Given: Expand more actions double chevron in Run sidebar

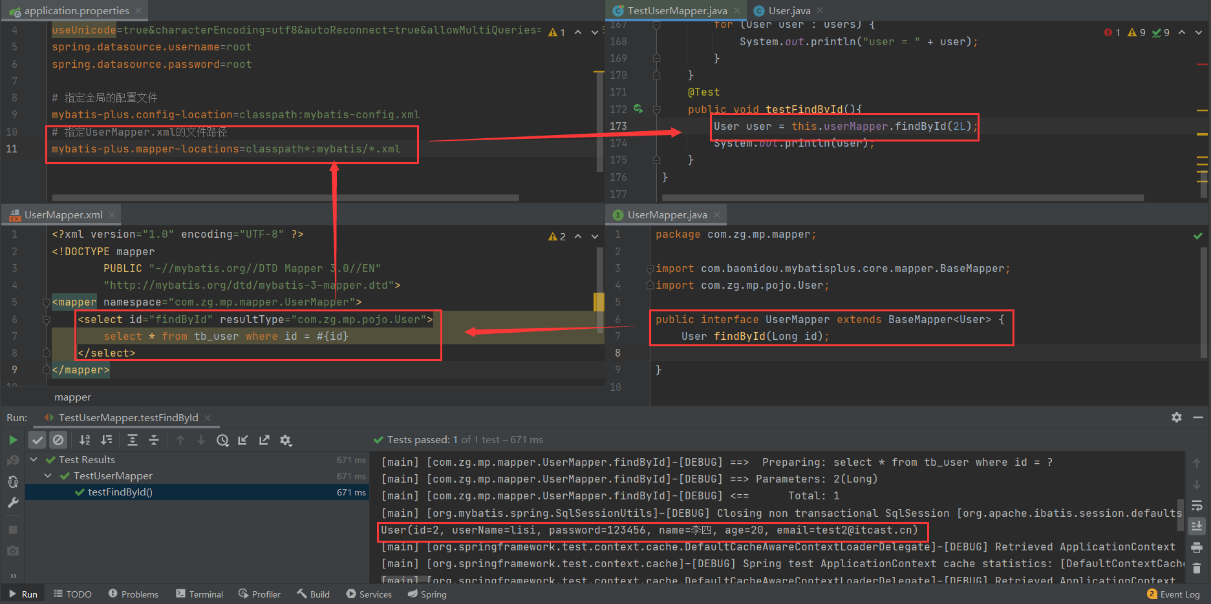Looking at the screenshot, I should (13, 575).
